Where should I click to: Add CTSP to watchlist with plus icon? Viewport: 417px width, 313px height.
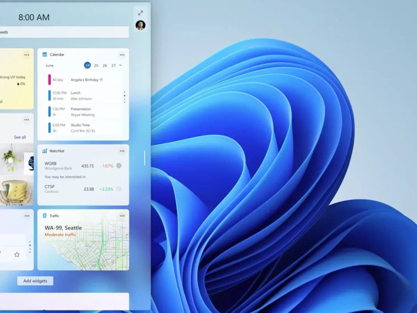[x=119, y=189]
